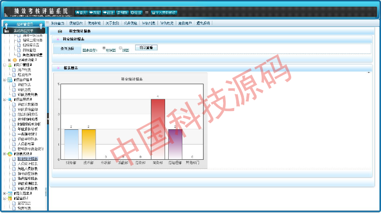Open the 使用帮助 menu item
381x213 pixels.
94,23
